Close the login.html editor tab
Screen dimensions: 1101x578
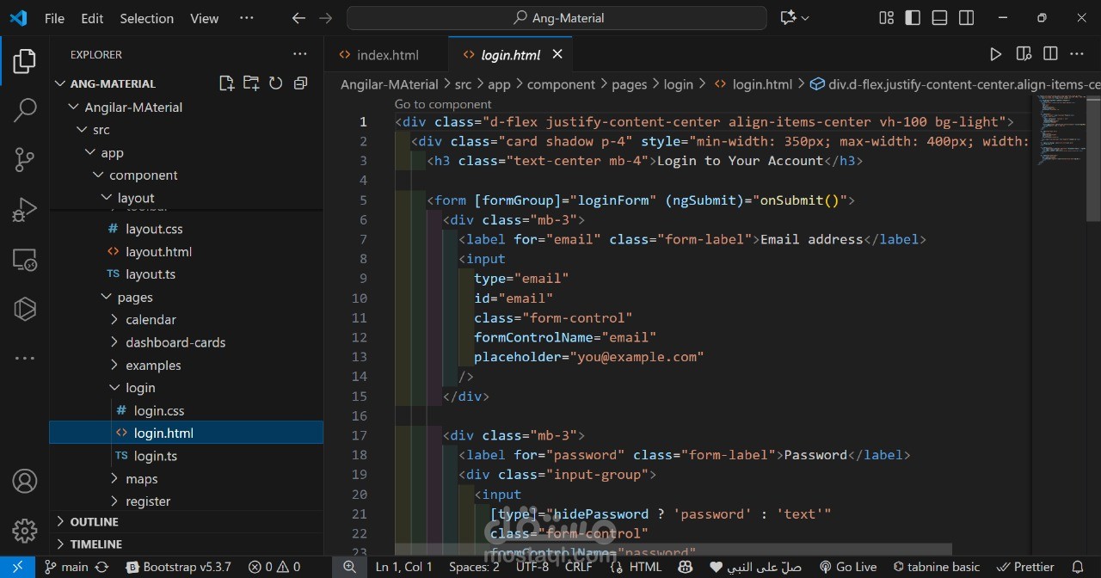pyautogui.click(x=557, y=54)
